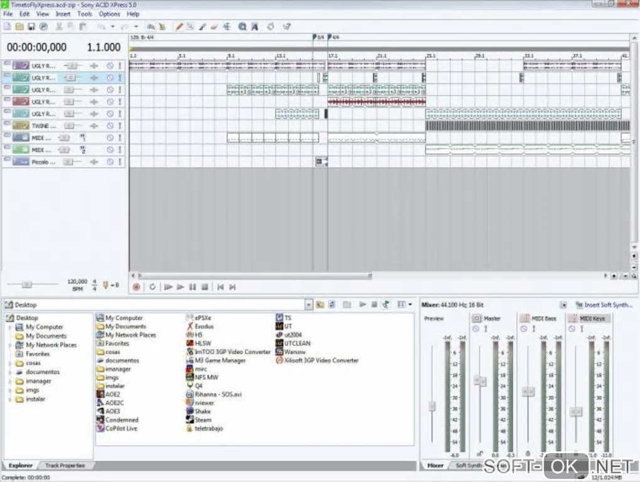Select the Draw pencil tool
Image resolution: width=640 pixels, height=482 pixels.
pyautogui.click(x=178, y=26)
